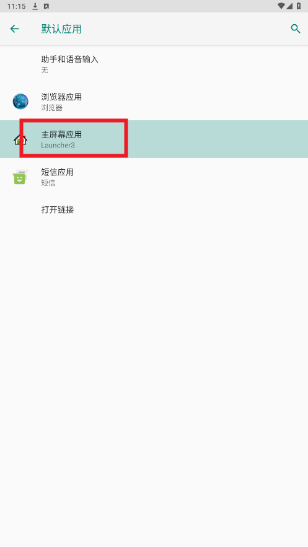308x547 pixels.
Task: Tap the 浏览器 subtitle text
Action: pyautogui.click(x=51, y=108)
